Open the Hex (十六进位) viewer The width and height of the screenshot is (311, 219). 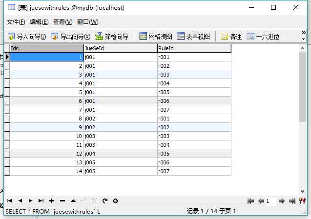[263, 37]
